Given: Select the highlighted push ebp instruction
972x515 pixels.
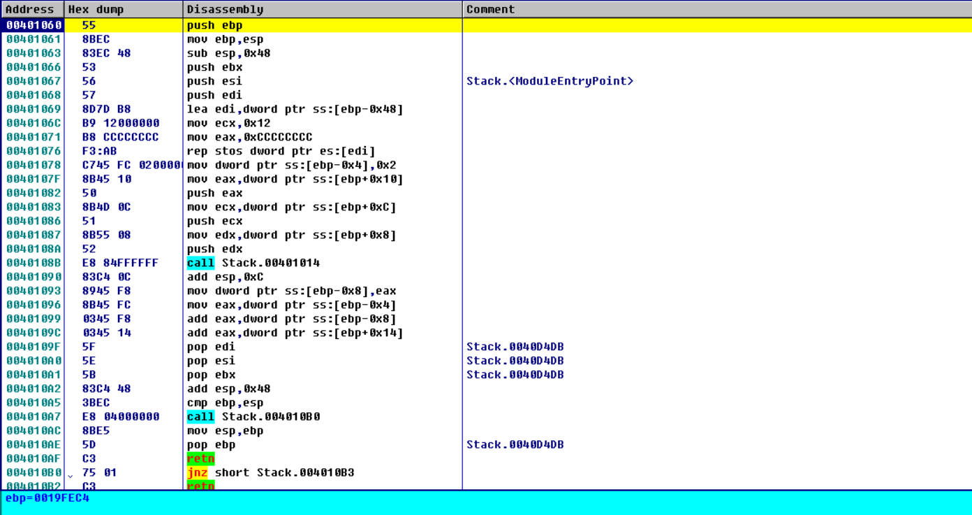Looking at the screenshot, I should coord(214,25).
